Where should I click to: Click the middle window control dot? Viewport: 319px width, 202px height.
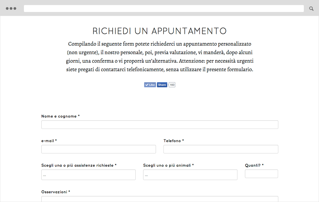point(11,9)
